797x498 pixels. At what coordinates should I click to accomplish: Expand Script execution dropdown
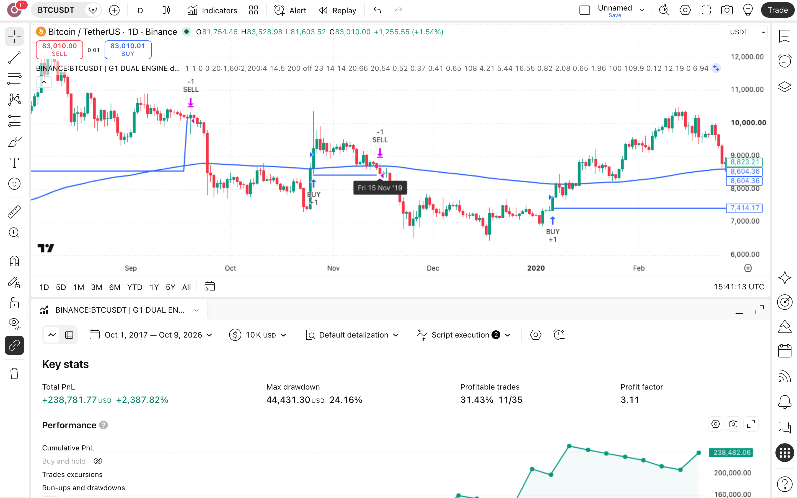point(464,335)
